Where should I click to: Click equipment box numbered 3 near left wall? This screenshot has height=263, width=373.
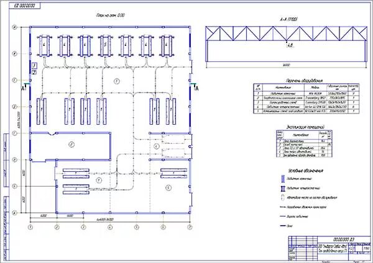[x=34, y=65]
